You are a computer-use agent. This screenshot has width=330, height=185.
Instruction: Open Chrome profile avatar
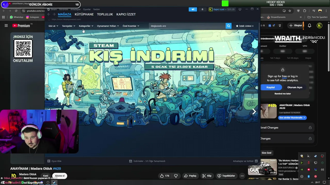click(320, 11)
